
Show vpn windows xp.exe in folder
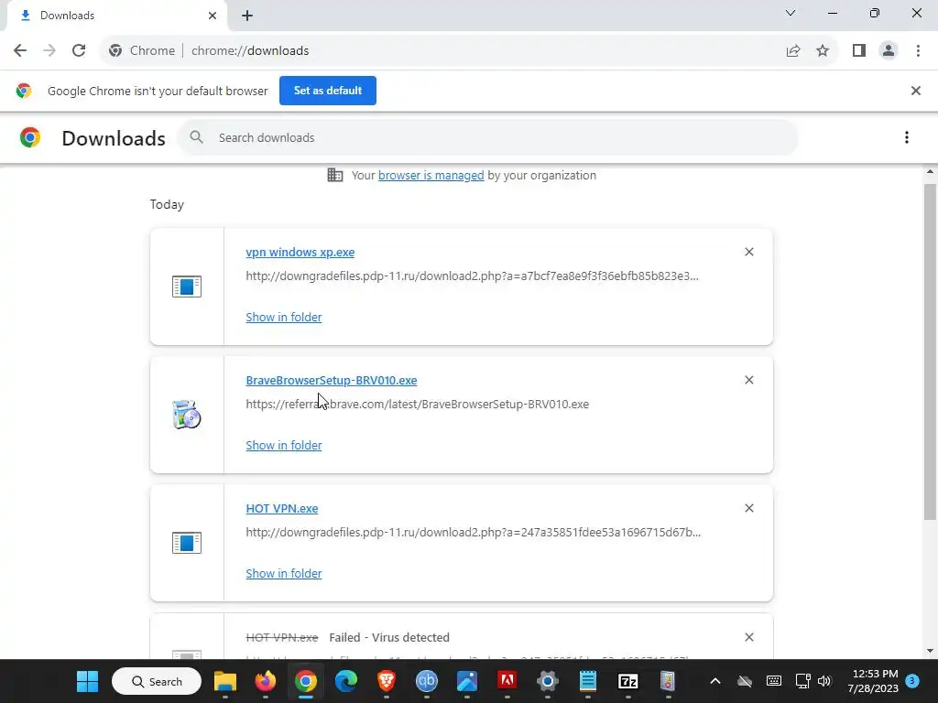point(284,318)
